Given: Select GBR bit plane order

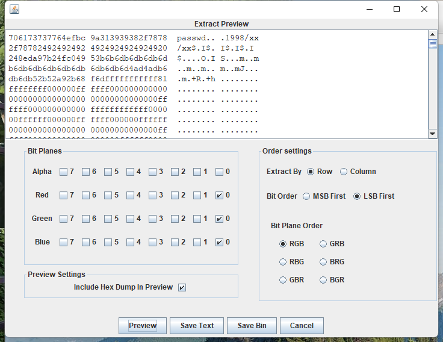Looking at the screenshot, I should 283,280.
